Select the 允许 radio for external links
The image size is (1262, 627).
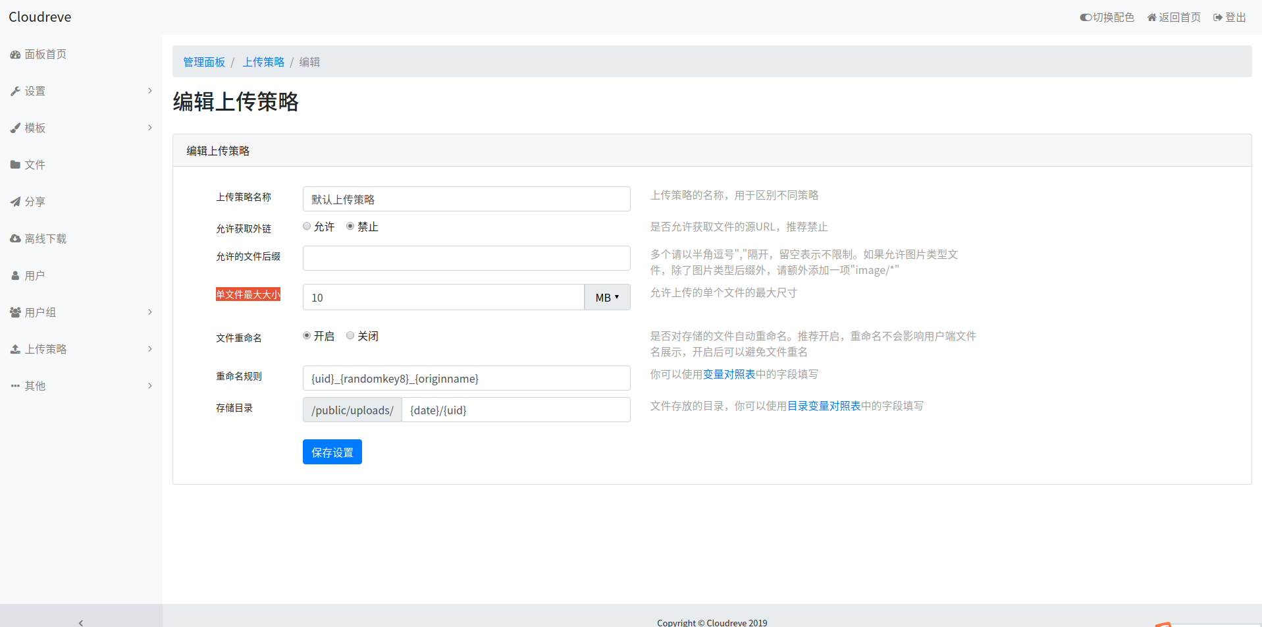point(306,226)
